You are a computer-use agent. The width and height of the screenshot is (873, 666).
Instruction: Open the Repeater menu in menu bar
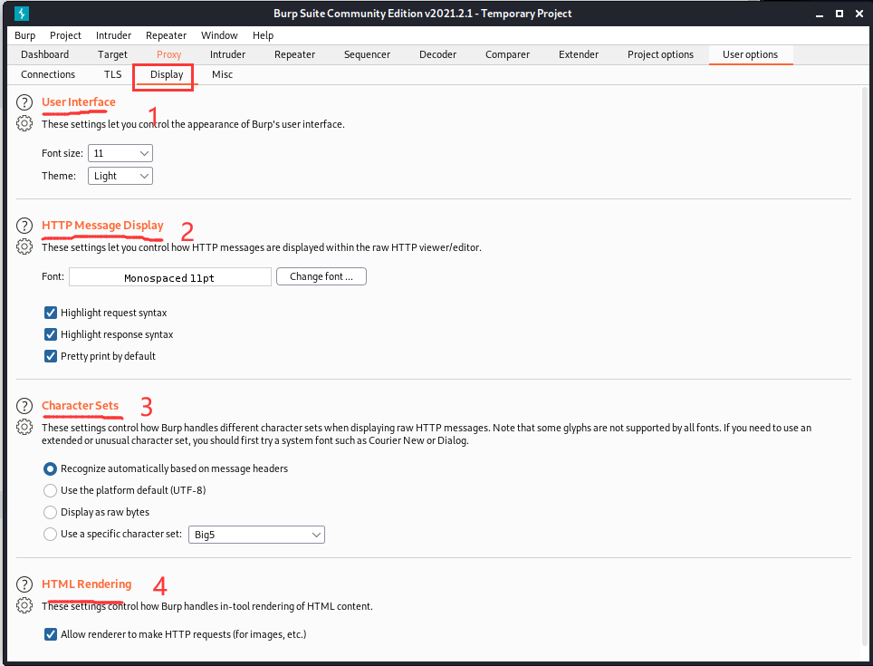coord(166,35)
